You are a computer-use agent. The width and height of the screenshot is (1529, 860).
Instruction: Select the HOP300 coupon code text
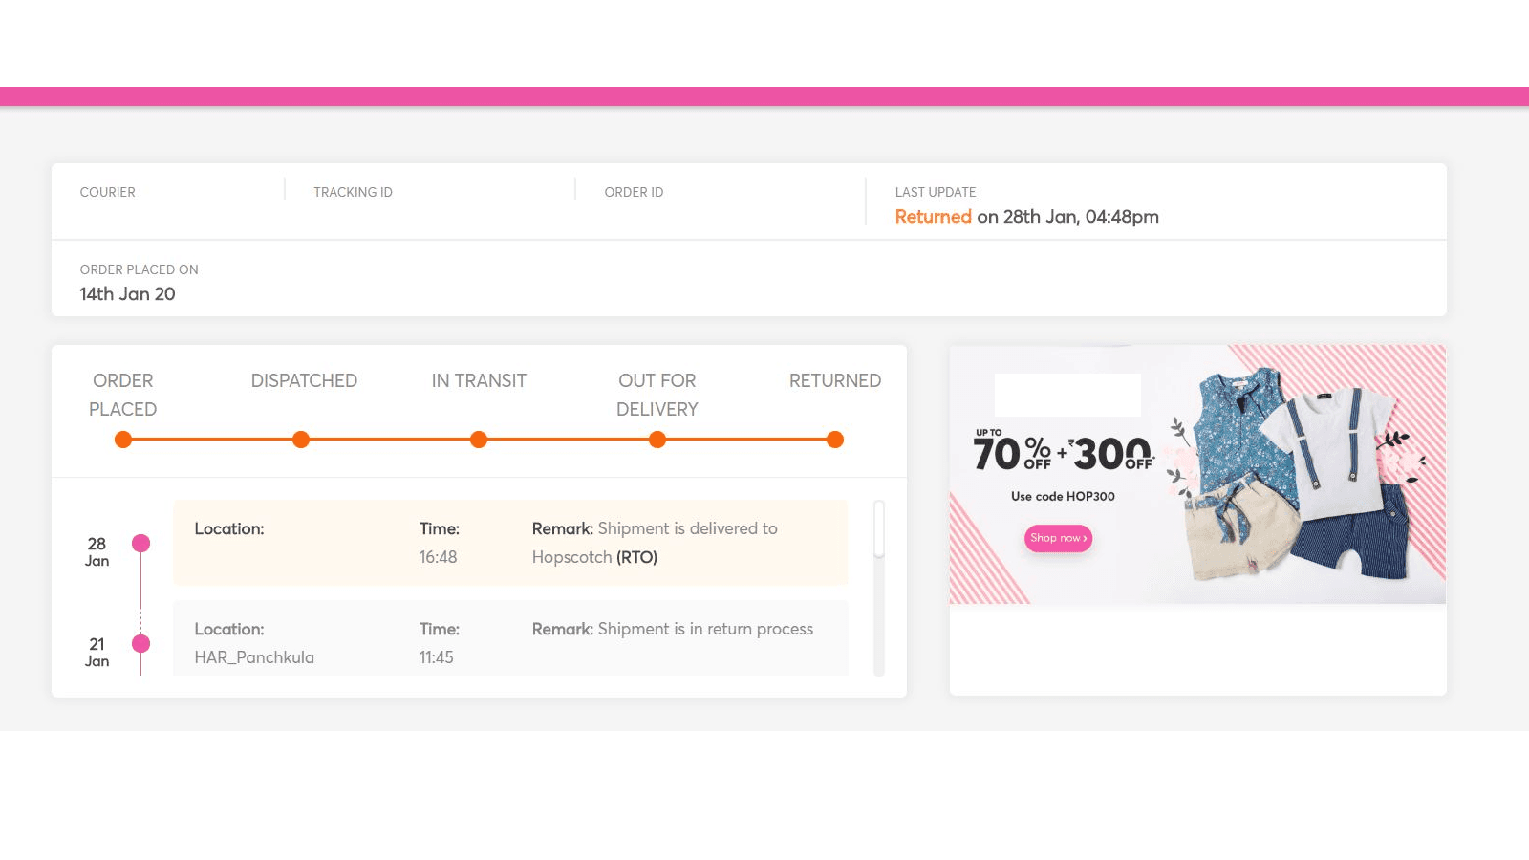point(1063,496)
